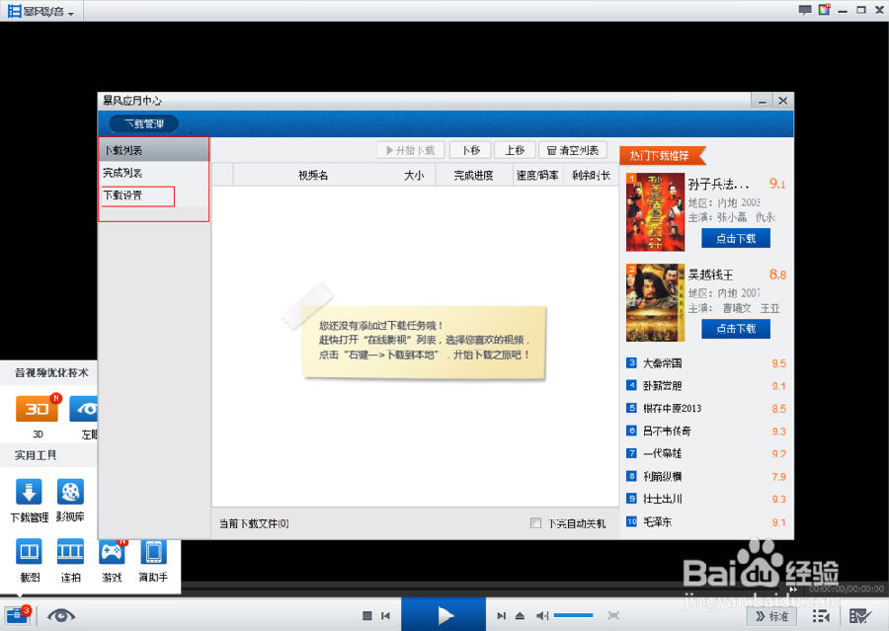889x631 pixels.
Task: Toggle the eye mode icon in bottom bar
Action: point(61,614)
